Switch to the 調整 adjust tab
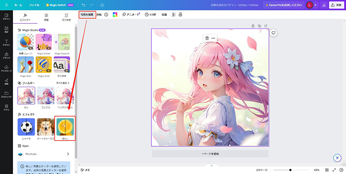The width and height of the screenshot is (346, 174). [x=46, y=17]
